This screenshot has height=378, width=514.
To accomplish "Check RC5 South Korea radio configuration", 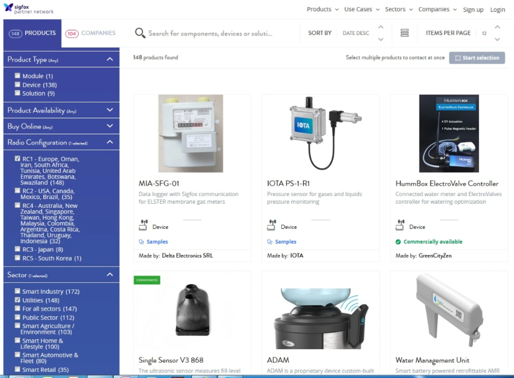I will (x=17, y=258).
